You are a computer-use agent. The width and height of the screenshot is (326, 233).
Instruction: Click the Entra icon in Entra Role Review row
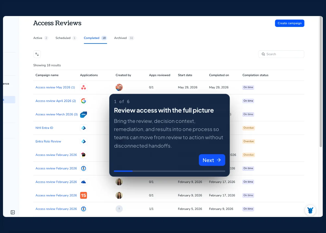(84, 141)
